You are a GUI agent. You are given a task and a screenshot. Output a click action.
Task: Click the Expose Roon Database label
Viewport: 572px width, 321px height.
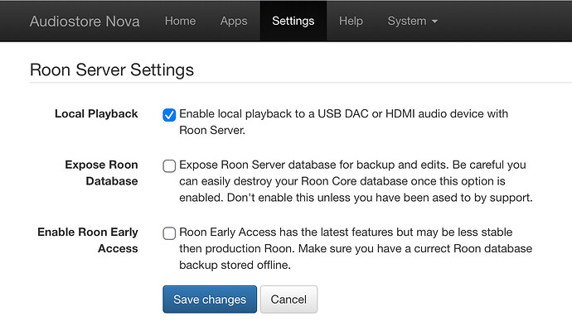(101, 173)
